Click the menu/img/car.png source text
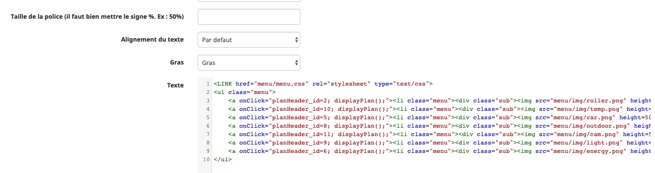 [x=583, y=117]
